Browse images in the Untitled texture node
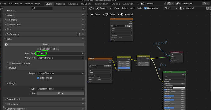 click(112, 26)
